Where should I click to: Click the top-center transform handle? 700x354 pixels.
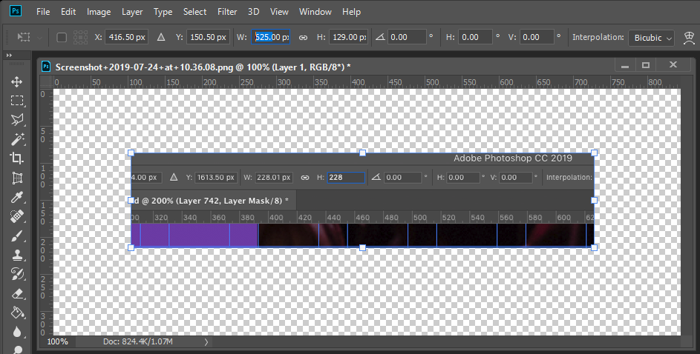coord(362,153)
